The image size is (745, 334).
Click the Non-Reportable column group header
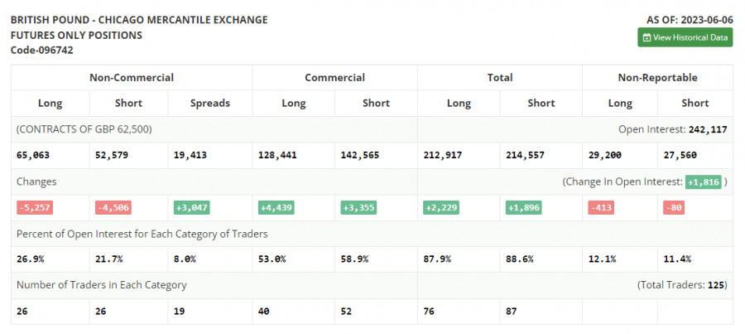[x=657, y=78]
